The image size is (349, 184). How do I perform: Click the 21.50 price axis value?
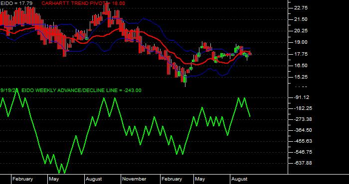[301, 19]
